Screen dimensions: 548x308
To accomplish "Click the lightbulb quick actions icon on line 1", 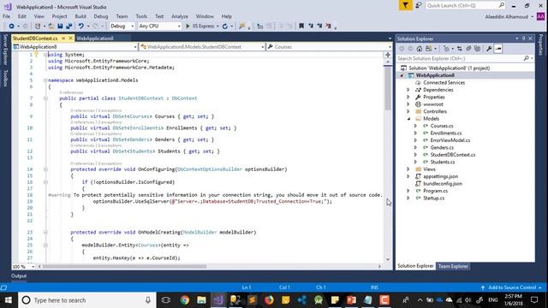I will (x=36, y=55).
